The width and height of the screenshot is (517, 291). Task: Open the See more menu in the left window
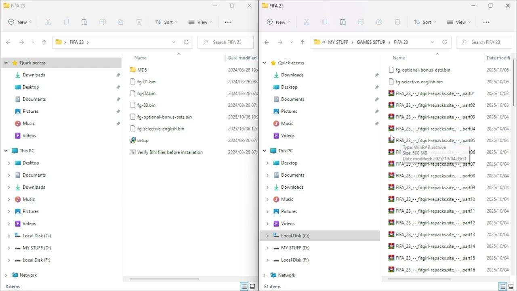(x=228, y=22)
